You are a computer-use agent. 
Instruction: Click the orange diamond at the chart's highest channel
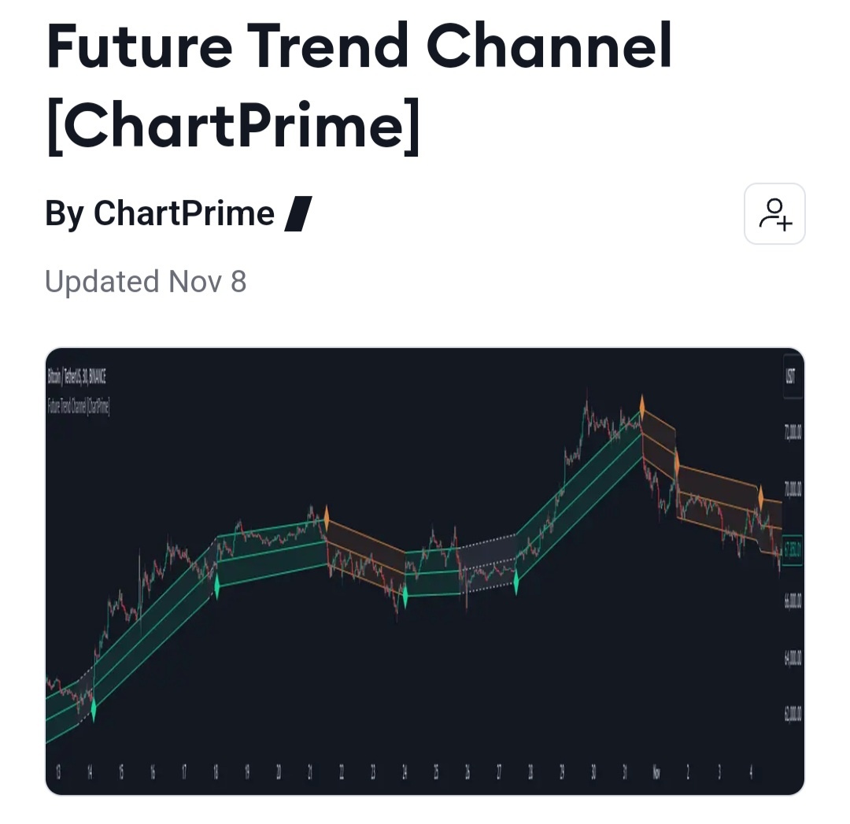click(642, 407)
